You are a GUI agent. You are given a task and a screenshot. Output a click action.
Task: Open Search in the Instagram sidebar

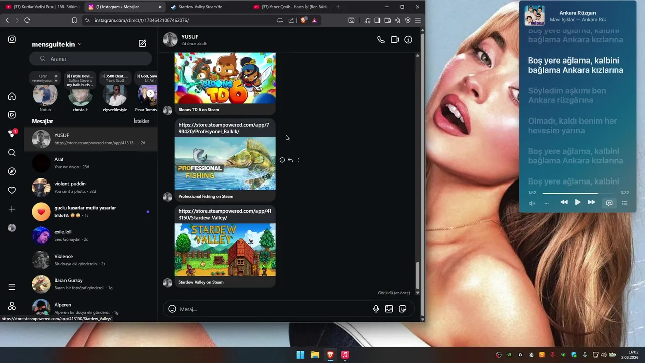tap(12, 153)
